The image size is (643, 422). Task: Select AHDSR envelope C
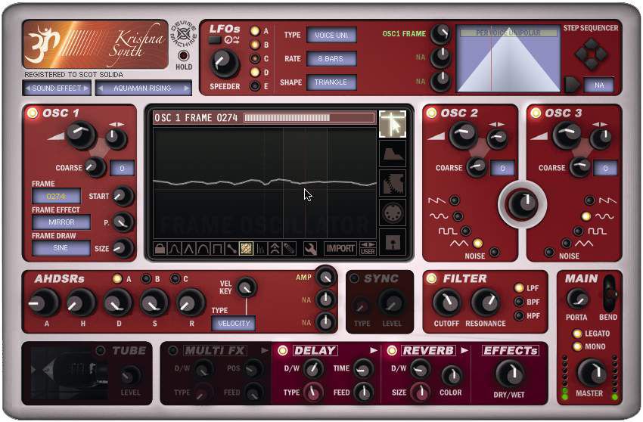[x=175, y=279]
